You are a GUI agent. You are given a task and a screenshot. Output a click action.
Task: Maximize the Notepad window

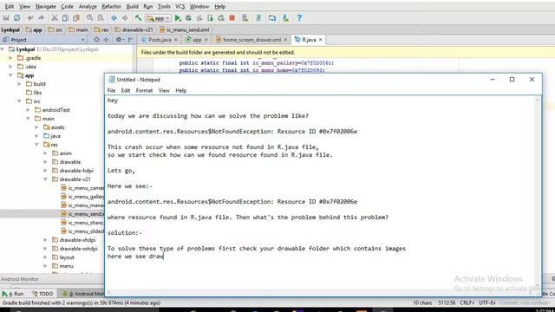(512, 80)
